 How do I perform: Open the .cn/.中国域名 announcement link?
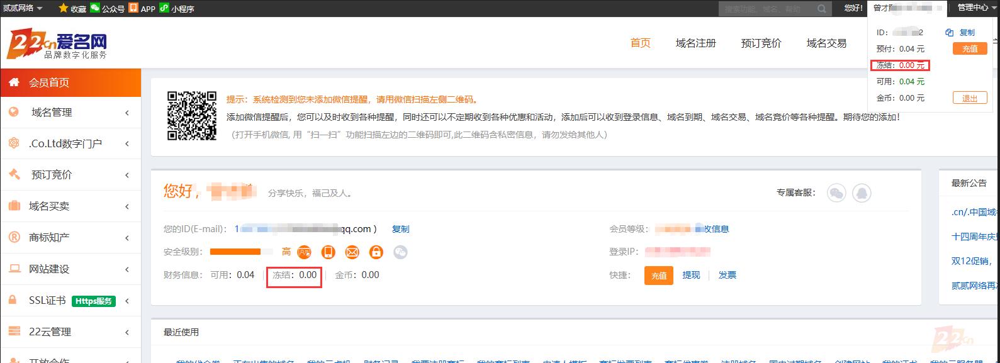click(975, 212)
